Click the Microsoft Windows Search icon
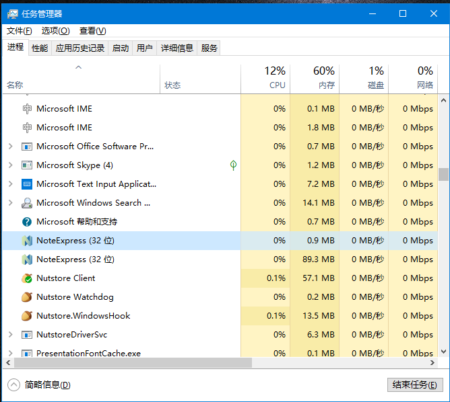450x402 pixels. point(27,203)
